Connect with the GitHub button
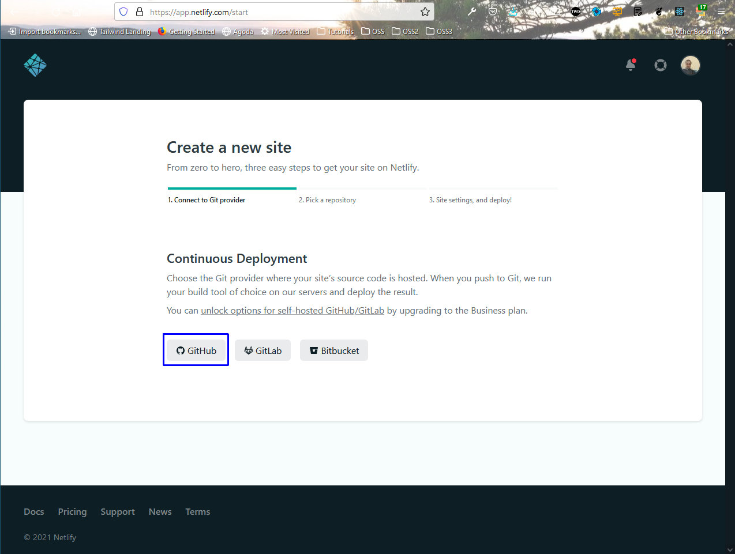The image size is (735, 554). click(x=196, y=351)
